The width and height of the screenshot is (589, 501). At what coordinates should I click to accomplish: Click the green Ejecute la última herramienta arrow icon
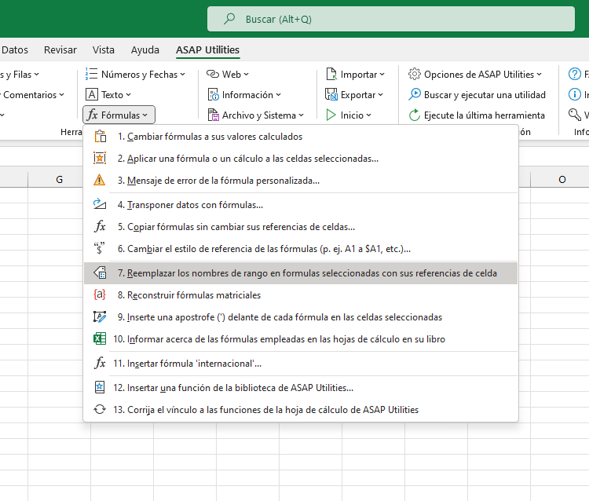[415, 115]
